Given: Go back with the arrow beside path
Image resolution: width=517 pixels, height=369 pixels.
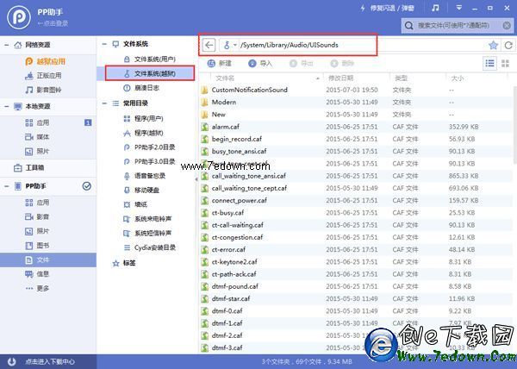Looking at the screenshot, I should click(209, 45).
